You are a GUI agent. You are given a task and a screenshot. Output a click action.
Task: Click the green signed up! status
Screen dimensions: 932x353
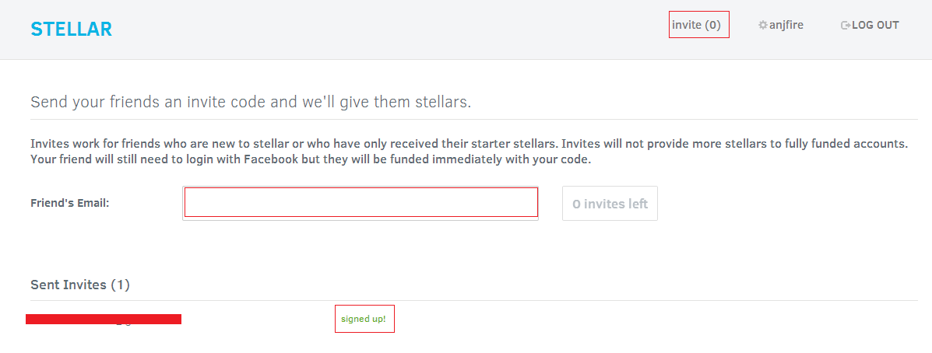[363, 320]
